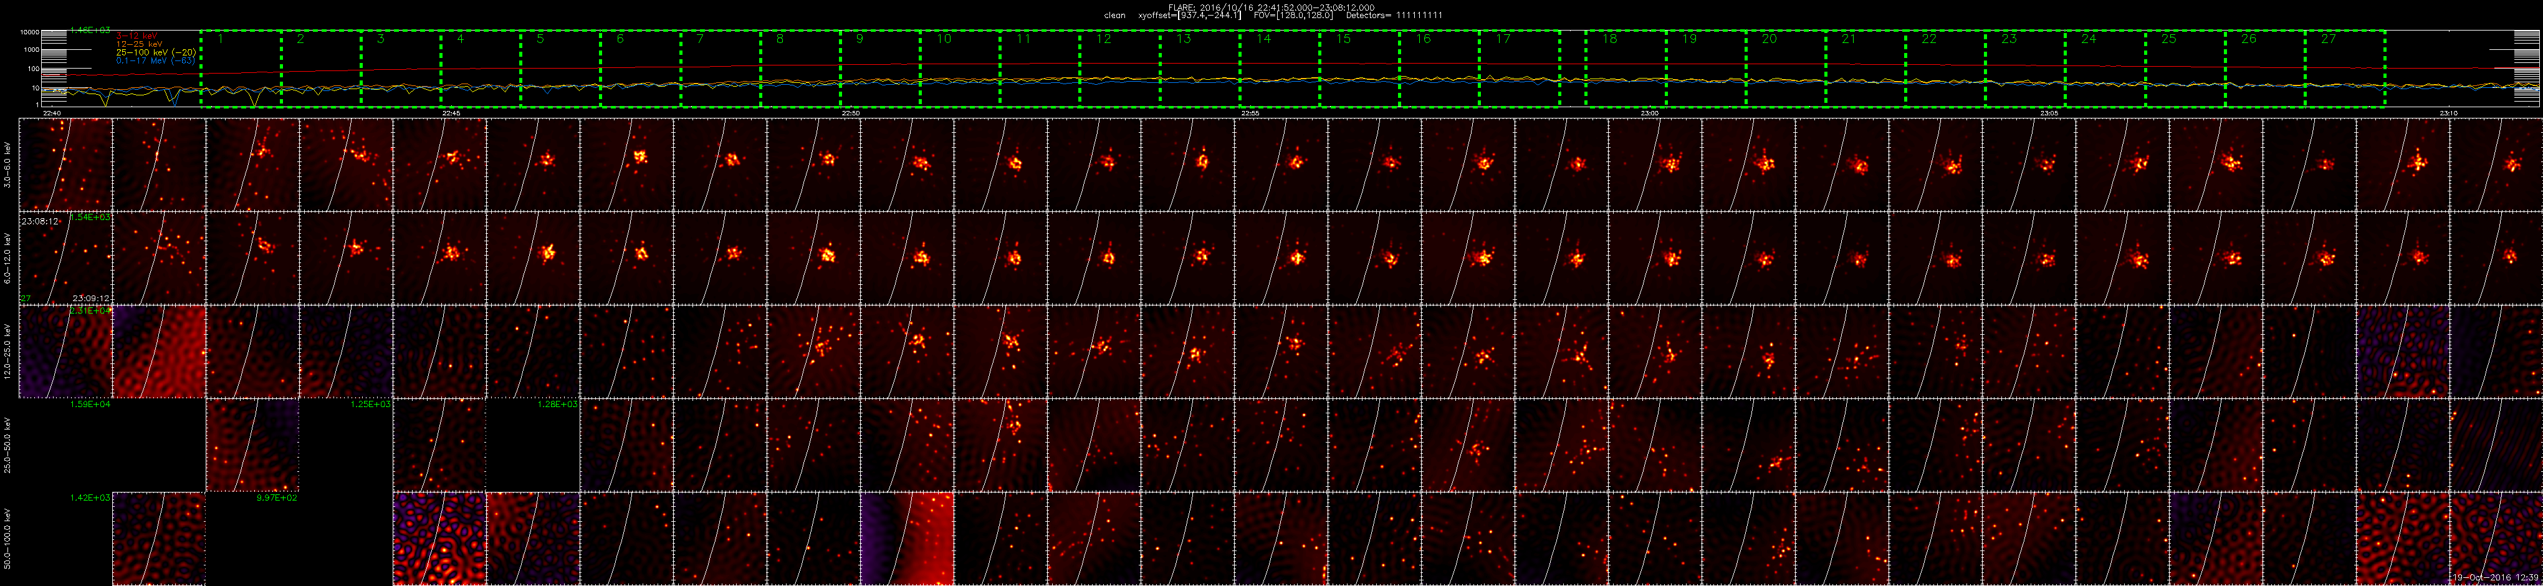The width and height of the screenshot is (2543, 586).
Task: Click the 'Detectors= 111111111' header text
Action: click(x=1395, y=16)
